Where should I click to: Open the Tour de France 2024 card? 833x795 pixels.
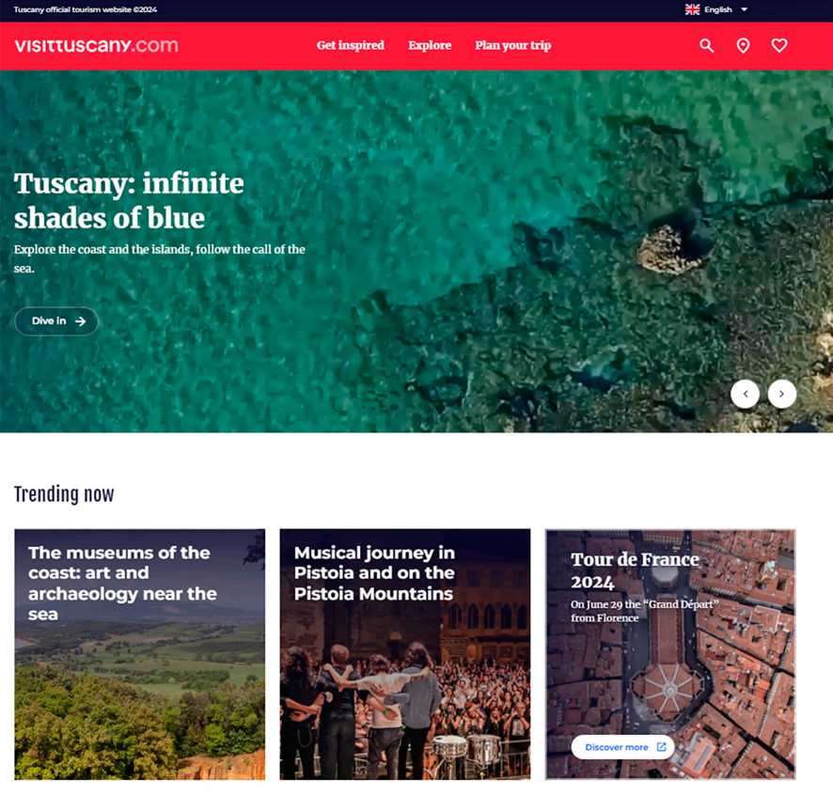point(670,654)
